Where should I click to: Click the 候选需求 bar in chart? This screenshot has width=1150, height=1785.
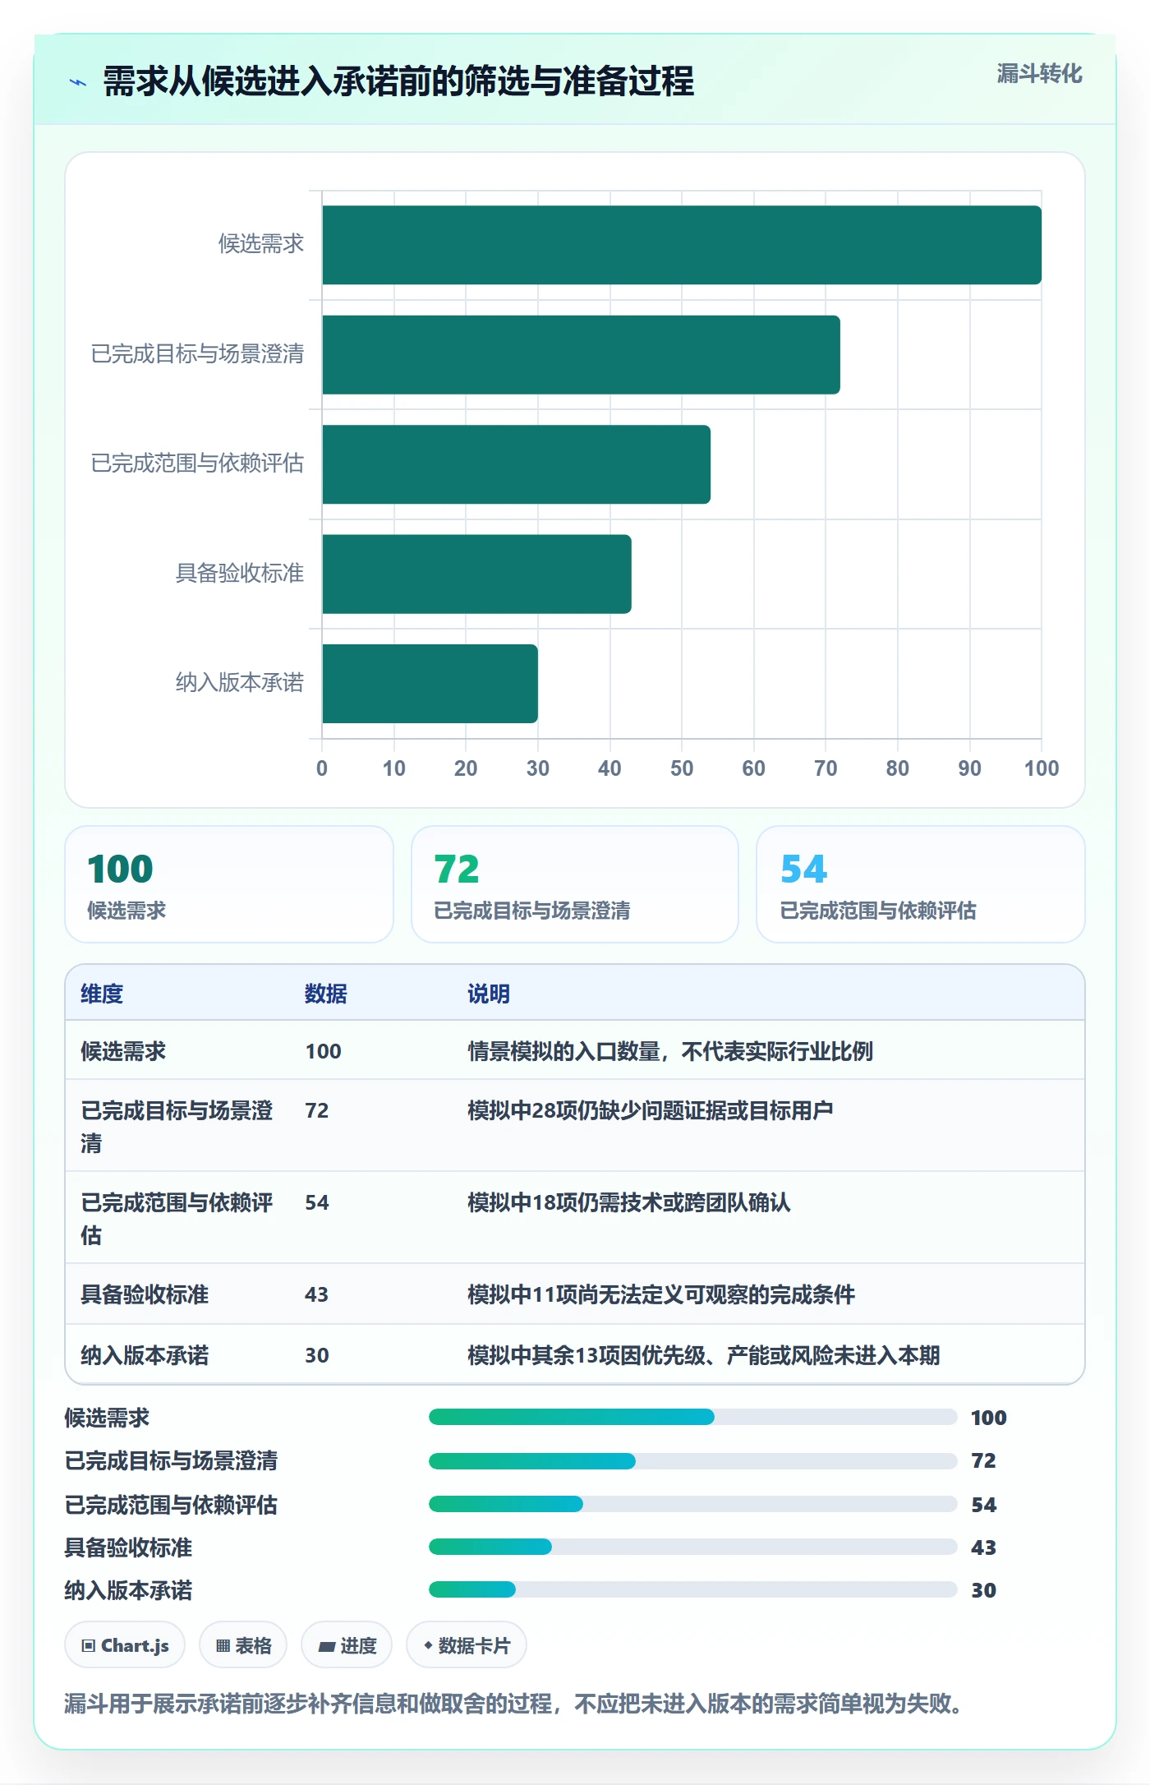tap(682, 245)
